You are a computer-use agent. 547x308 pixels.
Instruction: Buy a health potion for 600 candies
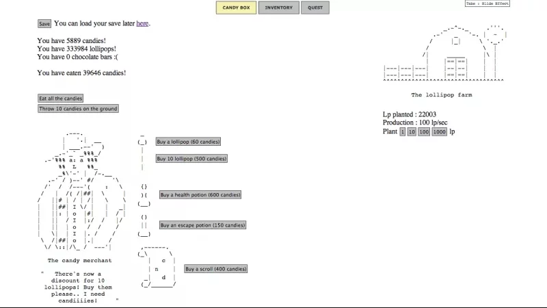200,195
